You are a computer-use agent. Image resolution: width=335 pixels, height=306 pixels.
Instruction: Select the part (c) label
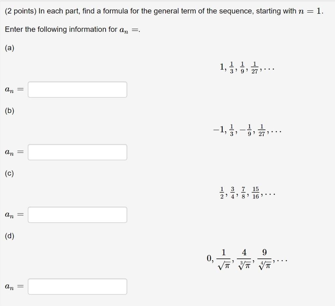(9, 173)
